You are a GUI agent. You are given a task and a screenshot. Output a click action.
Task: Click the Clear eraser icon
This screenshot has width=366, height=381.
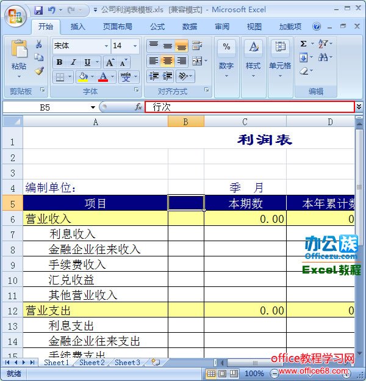(304, 71)
